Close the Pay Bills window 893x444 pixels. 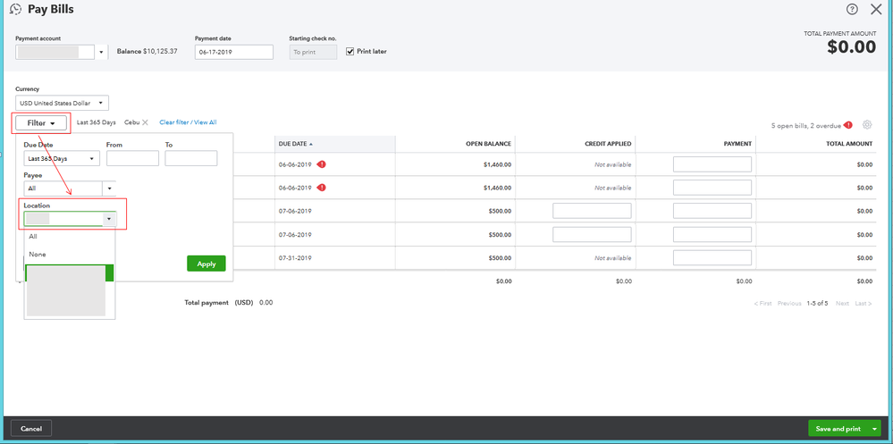876,9
